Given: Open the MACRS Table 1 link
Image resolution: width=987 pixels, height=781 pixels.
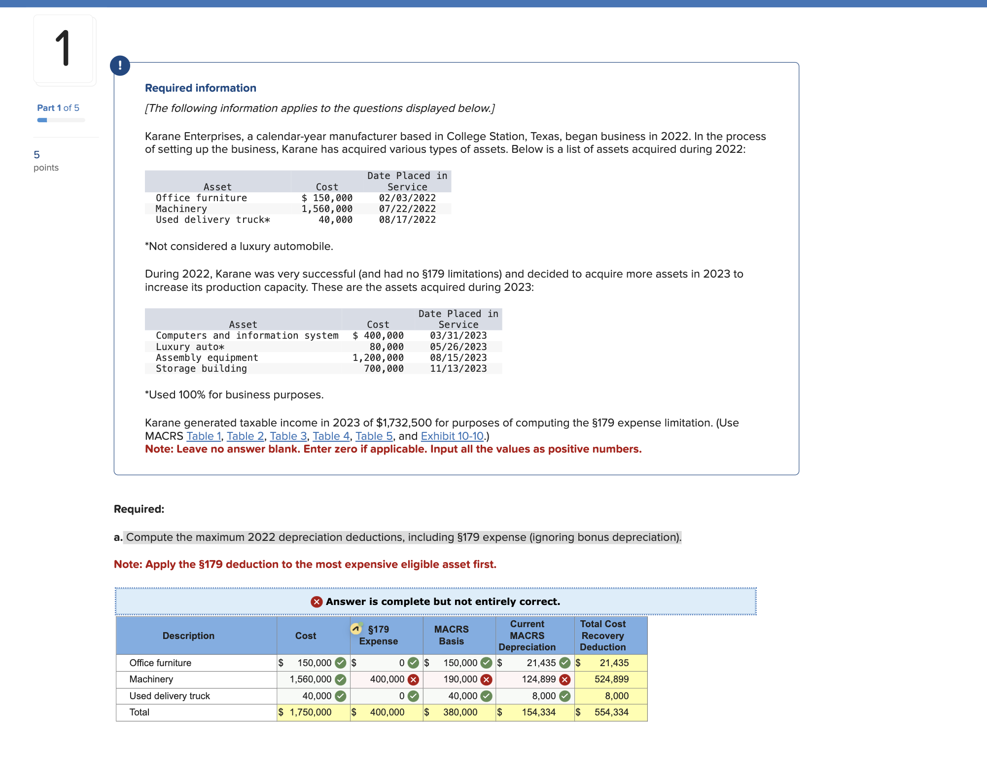Looking at the screenshot, I should pyautogui.click(x=204, y=436).
